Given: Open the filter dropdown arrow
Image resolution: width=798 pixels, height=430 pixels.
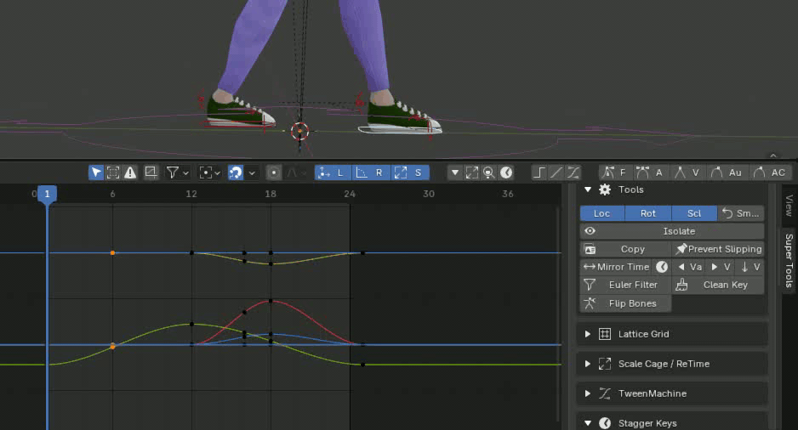Looking at the screenshot, I should 185,173.
